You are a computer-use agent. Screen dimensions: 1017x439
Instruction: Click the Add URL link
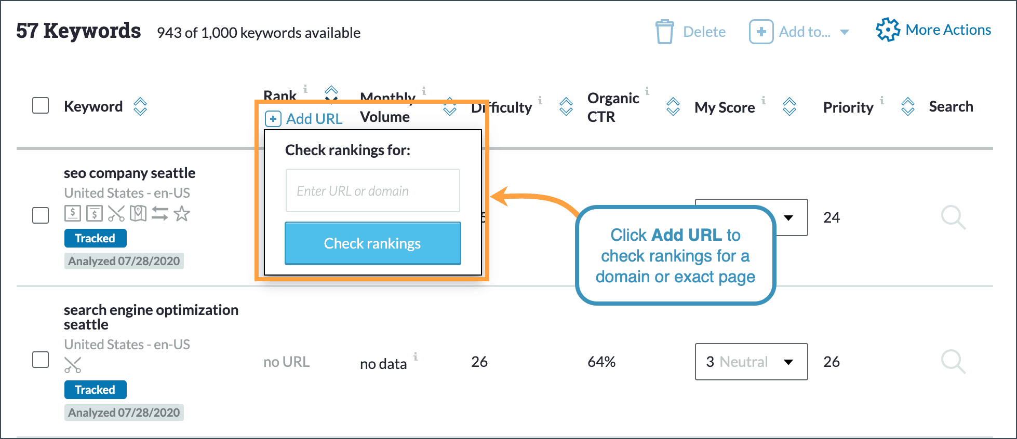304,118
